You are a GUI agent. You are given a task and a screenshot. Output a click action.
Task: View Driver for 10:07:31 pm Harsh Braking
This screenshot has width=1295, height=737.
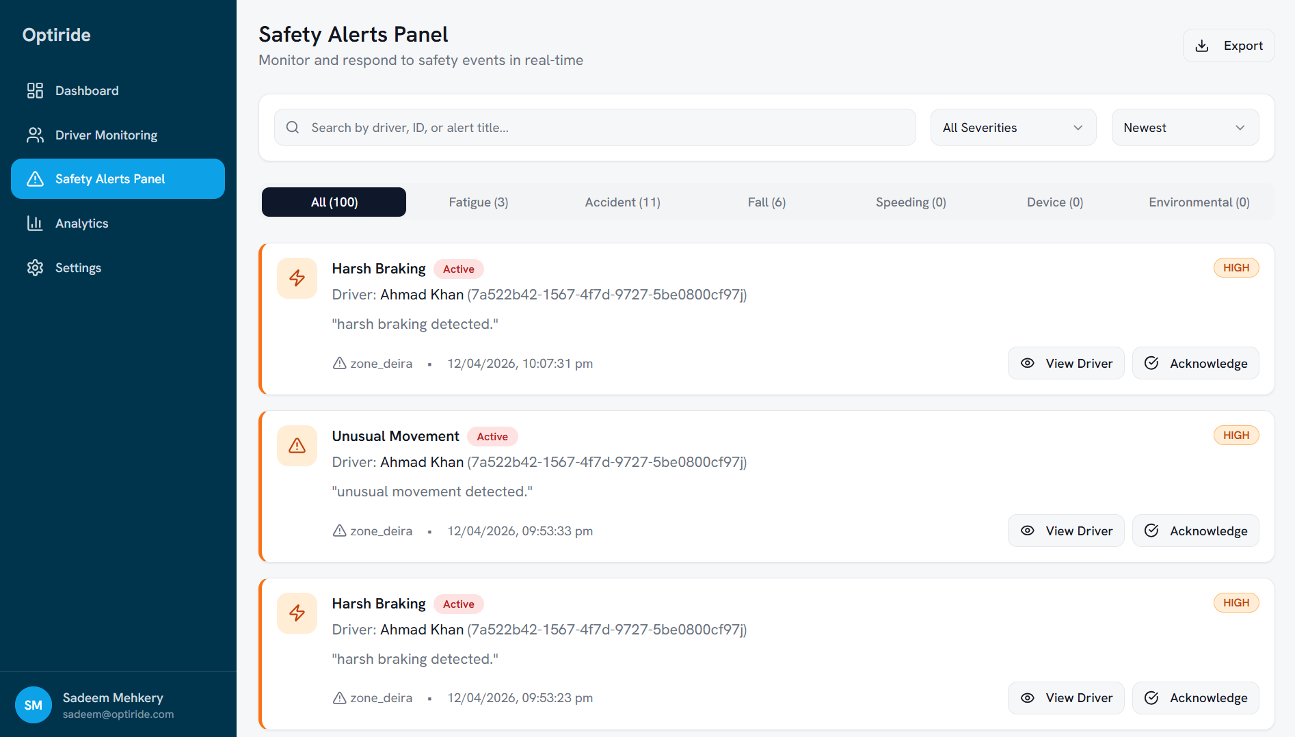coord(1066,363)
